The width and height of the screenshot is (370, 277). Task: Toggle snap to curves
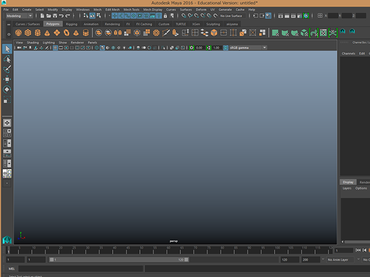pos(190,16)
